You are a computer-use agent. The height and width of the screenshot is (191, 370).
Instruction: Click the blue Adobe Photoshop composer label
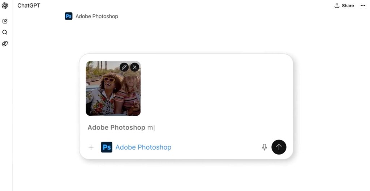[x=143, y=147]
